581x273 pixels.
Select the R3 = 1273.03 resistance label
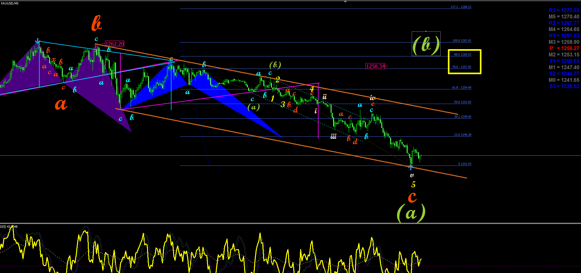(564, 10)
